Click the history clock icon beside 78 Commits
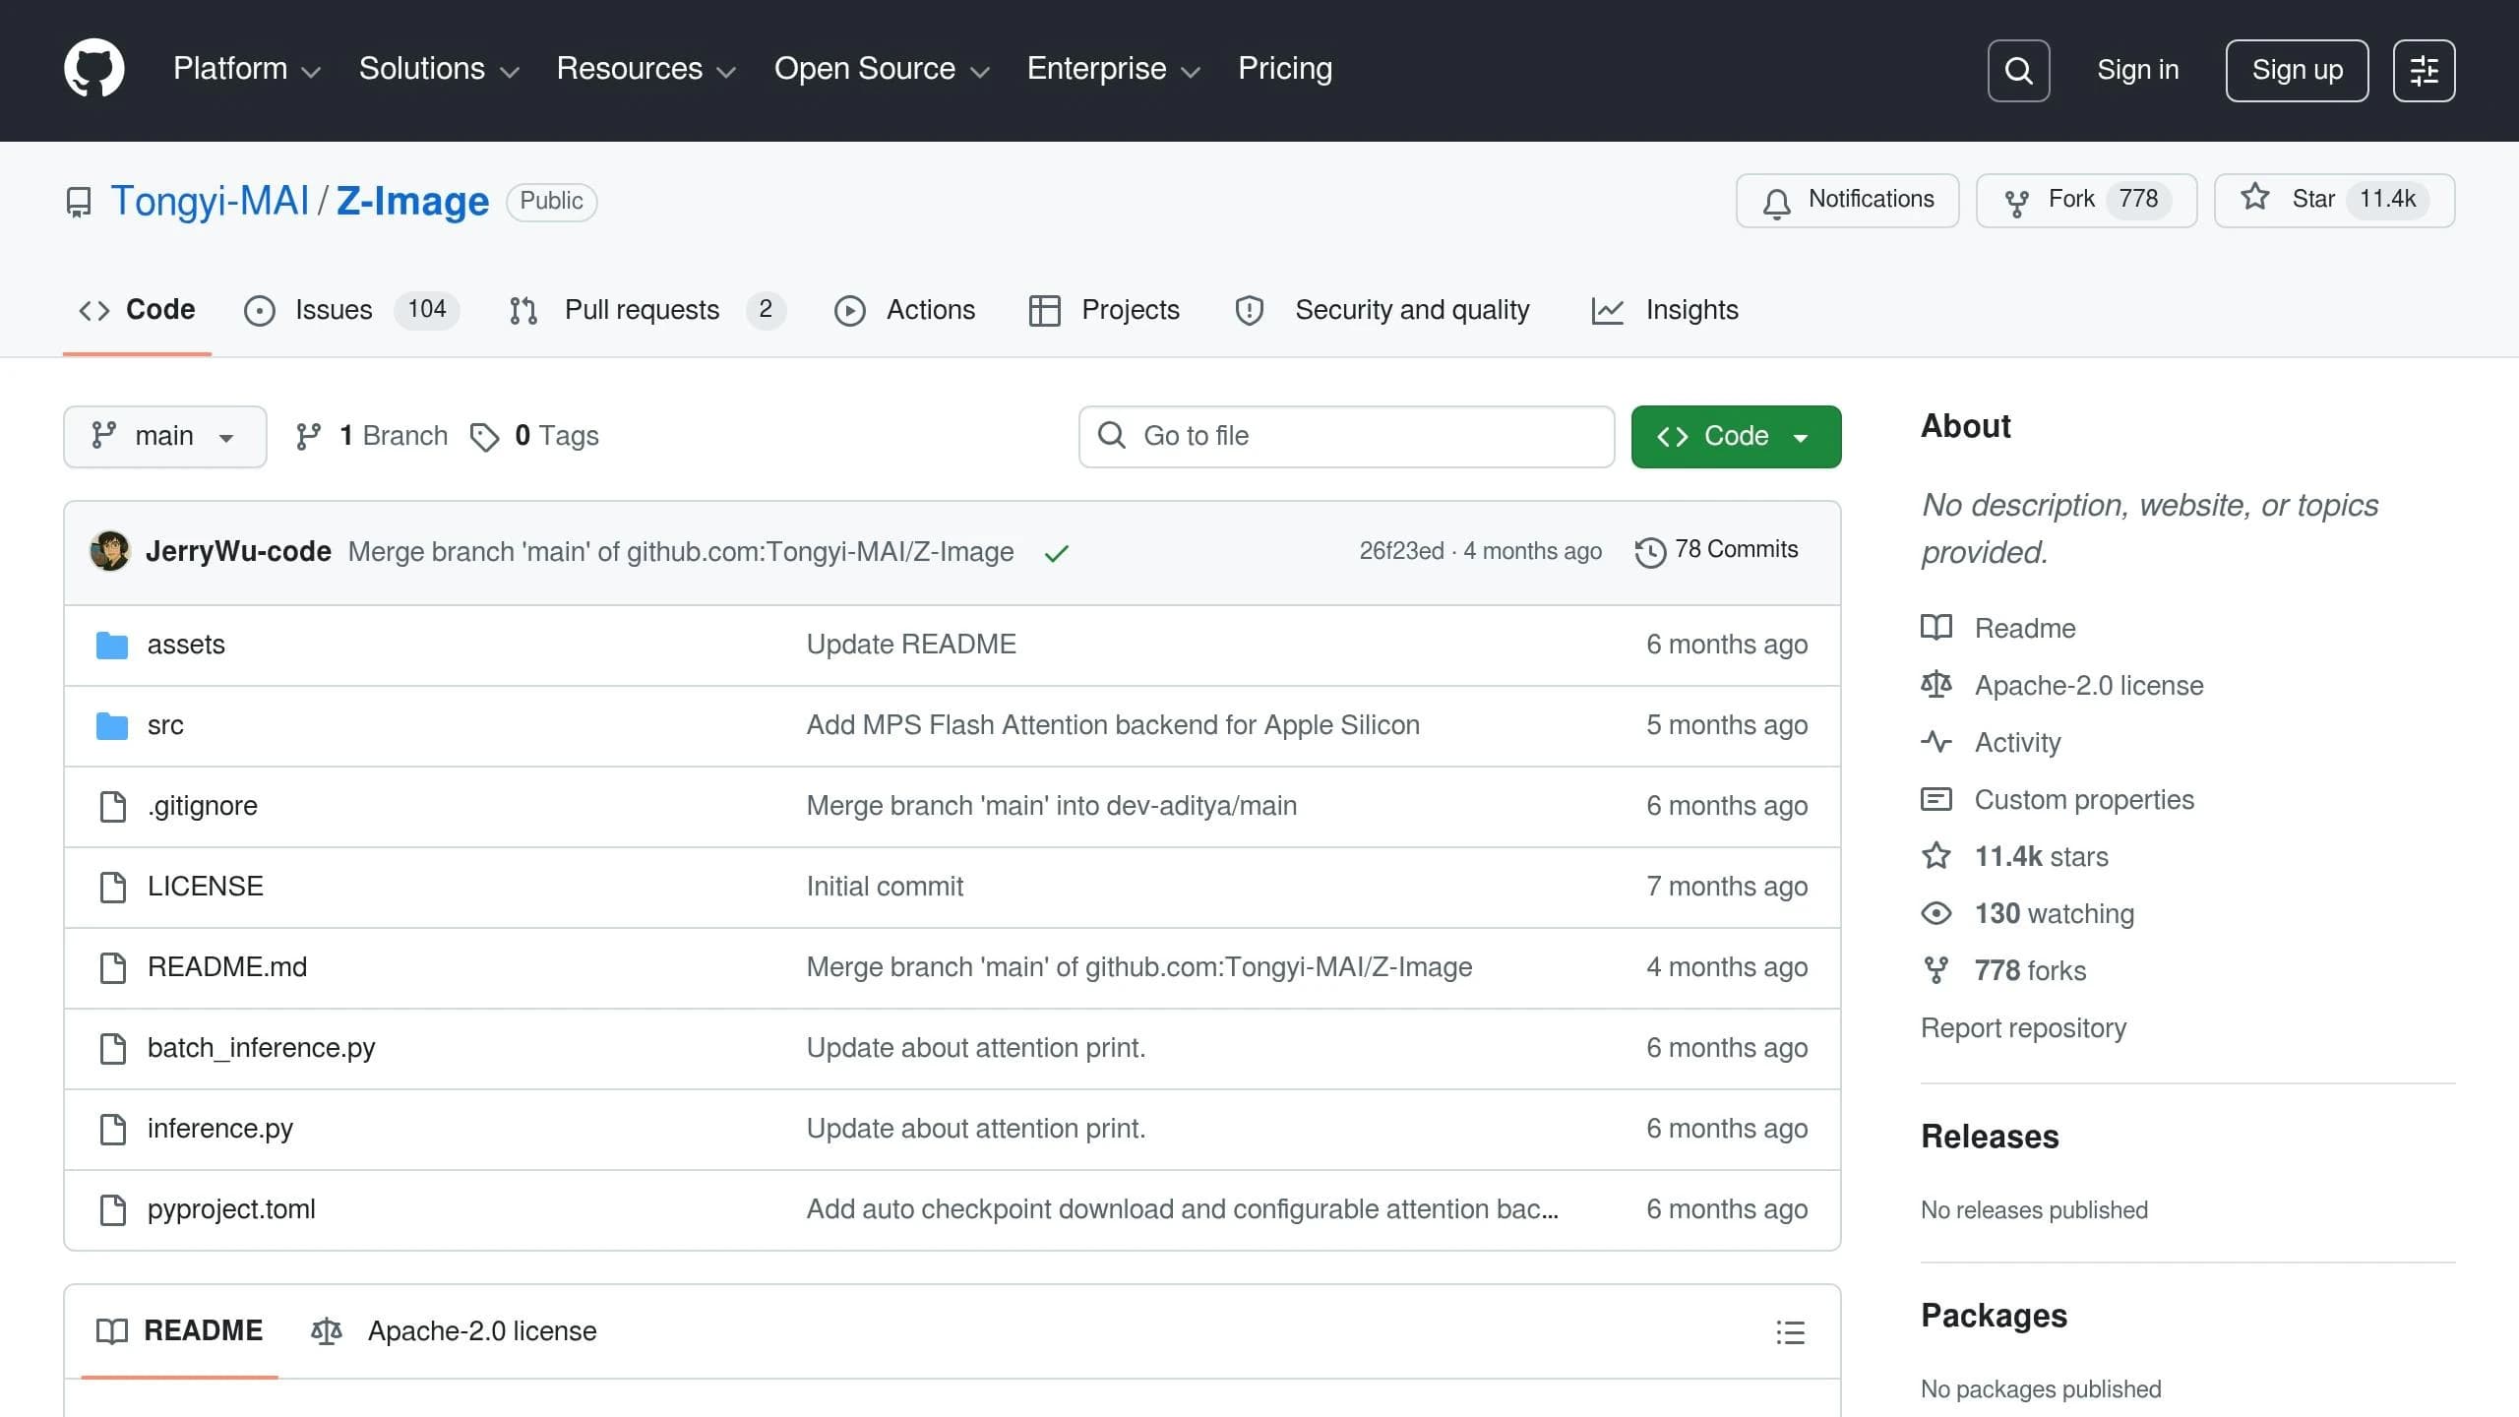 click(x=1650, y=552)
